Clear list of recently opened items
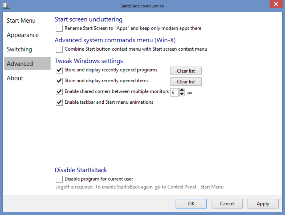This screenshot has width=285, height=215. (x=186, y=82)
